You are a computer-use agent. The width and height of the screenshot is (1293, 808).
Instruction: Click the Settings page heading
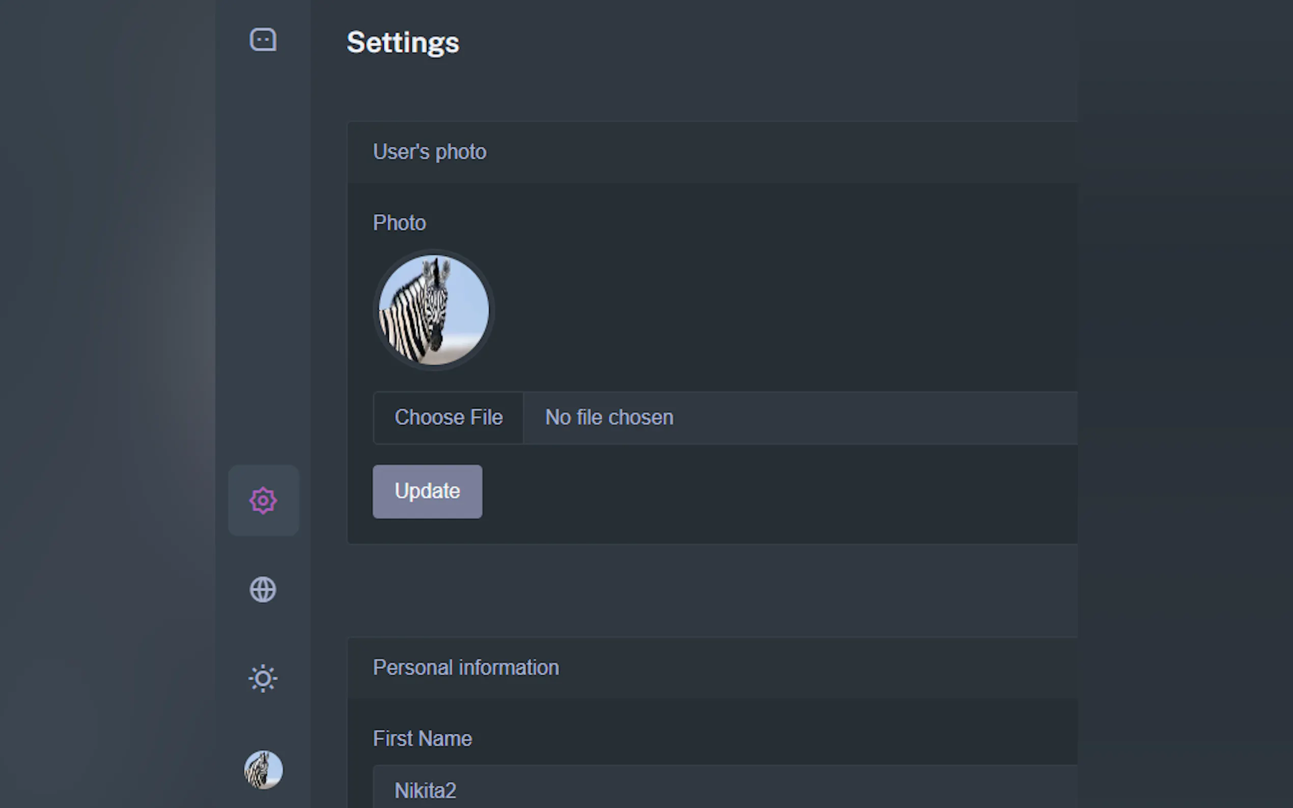click(403, 42)
